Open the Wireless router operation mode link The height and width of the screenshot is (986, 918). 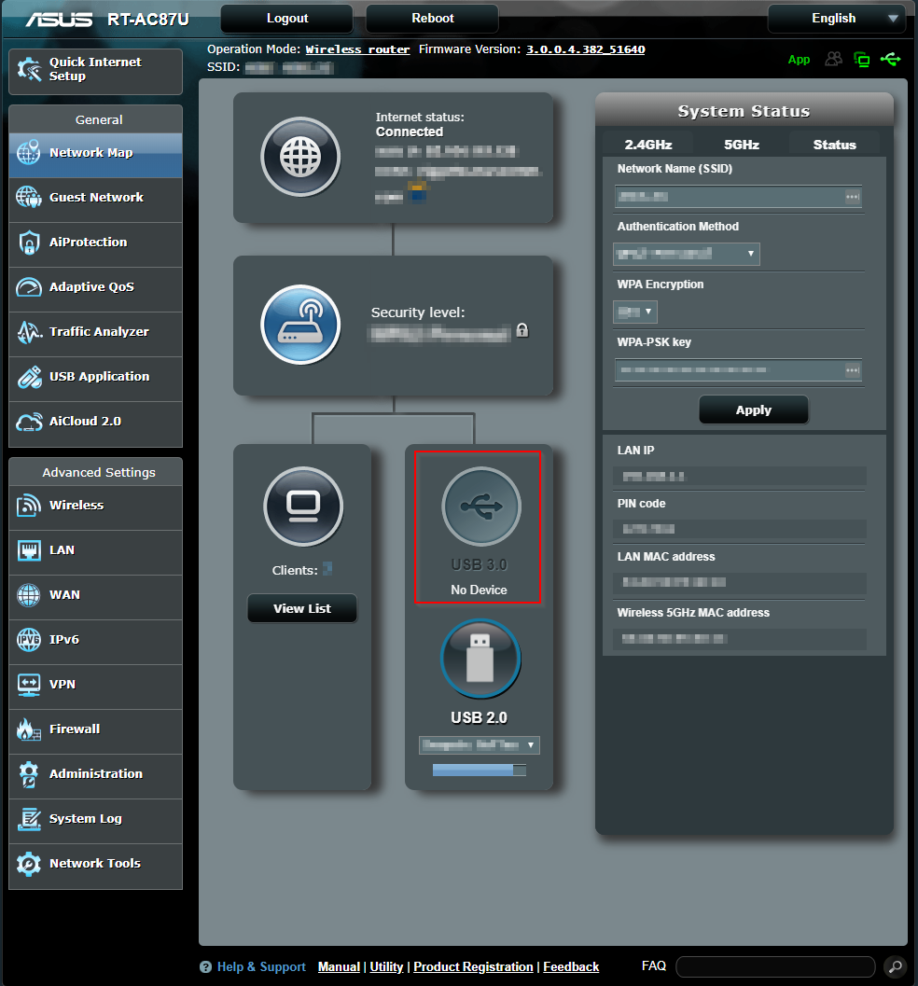(x=357, y=49)
